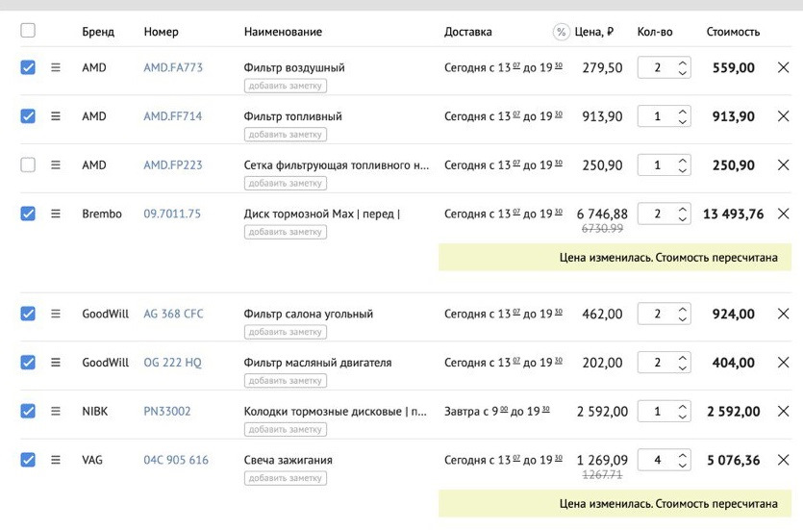Click the drag handle beside GoodWill AG 368 CFC
Viewport: 803px width, 530px height.
pyautogui.click(x=56, y=314)
